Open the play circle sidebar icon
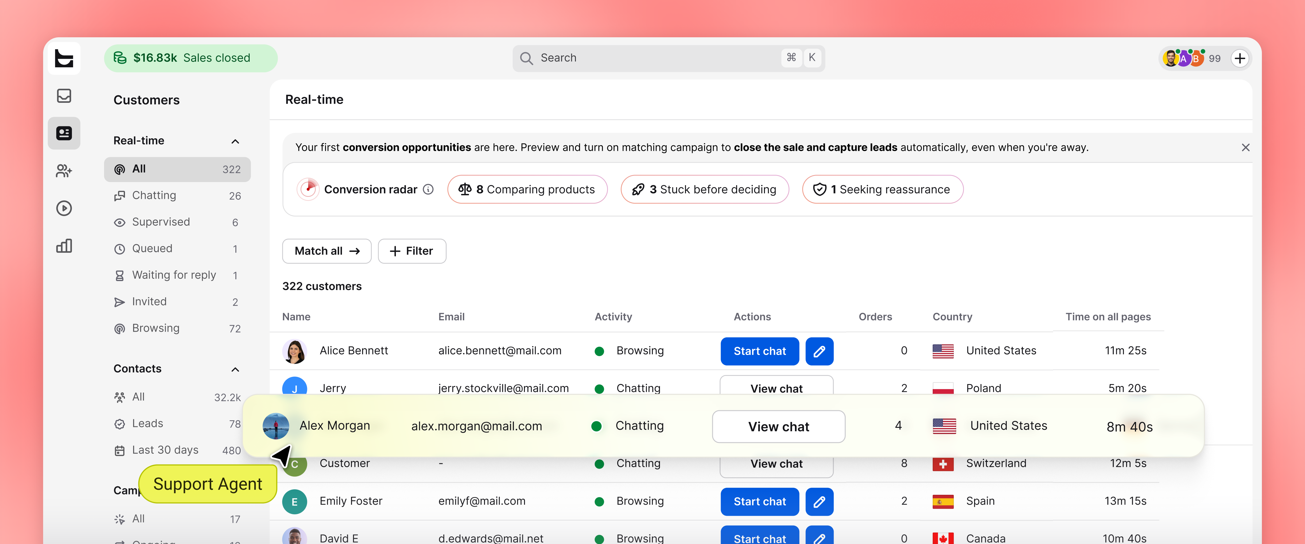This screenshot has width=1305, height=544. coord(64,208)
